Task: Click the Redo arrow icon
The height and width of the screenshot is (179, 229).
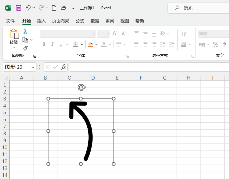Action: [41, 8]
